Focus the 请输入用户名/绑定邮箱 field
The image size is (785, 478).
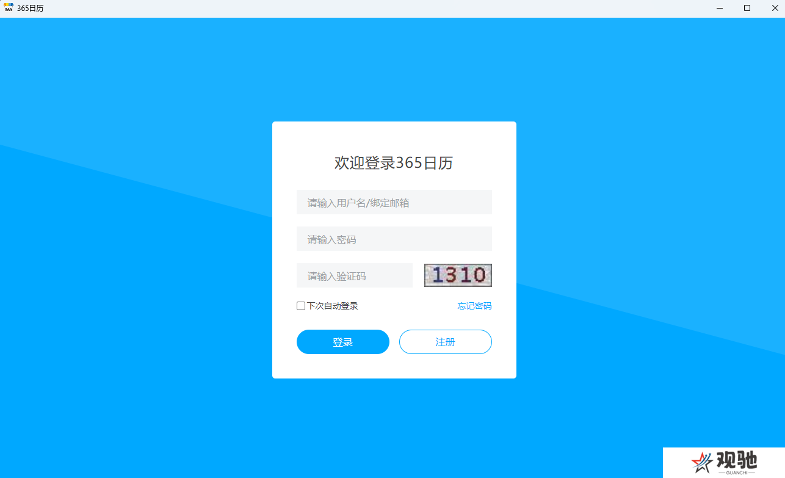[x=394, y=202]
